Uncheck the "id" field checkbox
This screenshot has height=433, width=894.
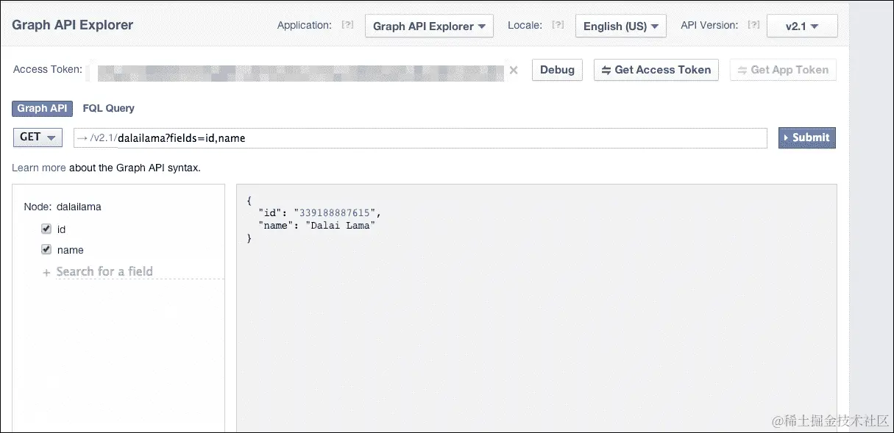tap(46, 229)
